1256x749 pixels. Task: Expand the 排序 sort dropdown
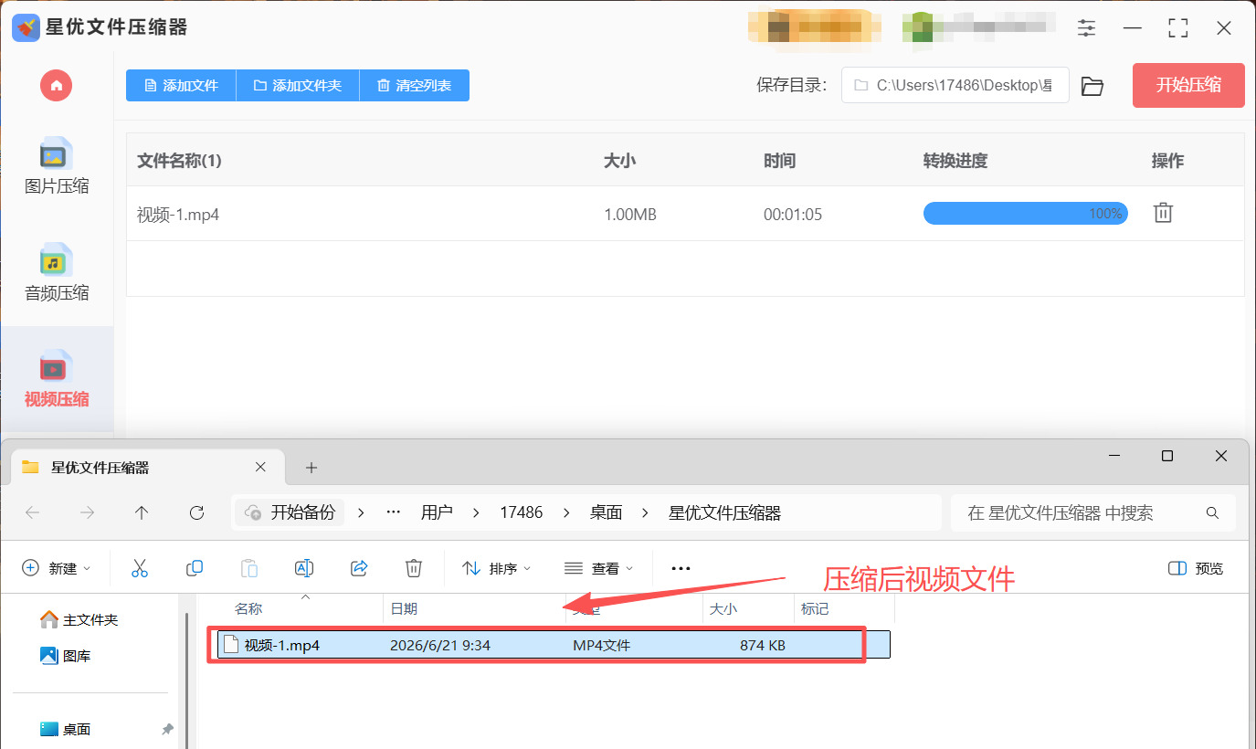click(497, 568)
